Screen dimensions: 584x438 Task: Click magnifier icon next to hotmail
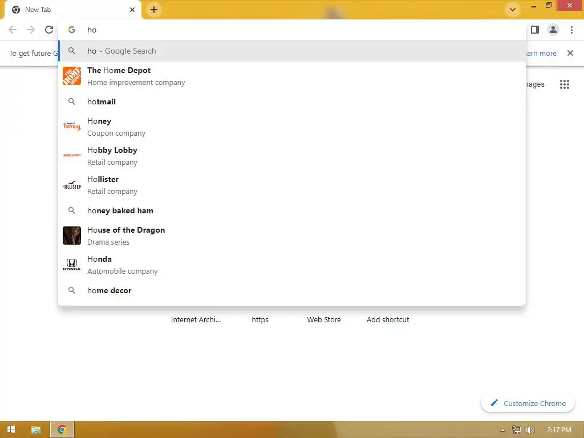pos(72,102)
